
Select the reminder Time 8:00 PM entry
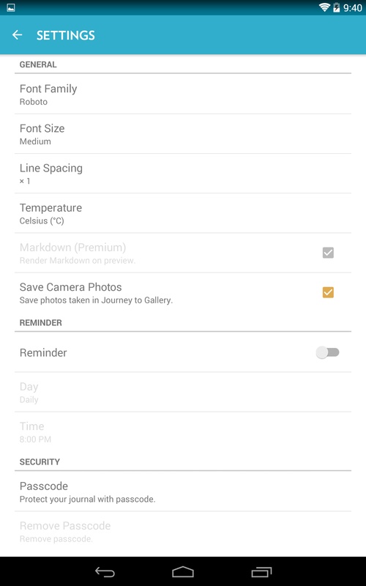click(x=183, y=431)
